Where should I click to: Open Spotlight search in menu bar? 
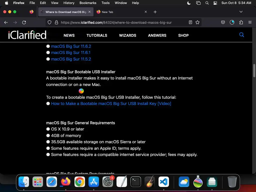[x=207, y=3]
